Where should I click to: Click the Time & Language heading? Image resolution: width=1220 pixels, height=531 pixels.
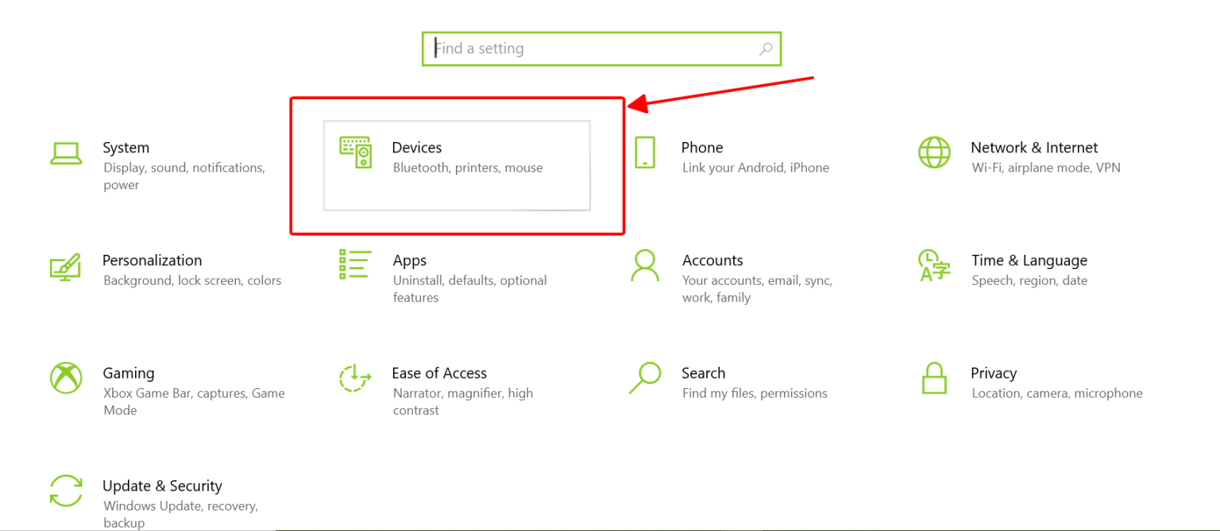click(x=1029, y=260)
